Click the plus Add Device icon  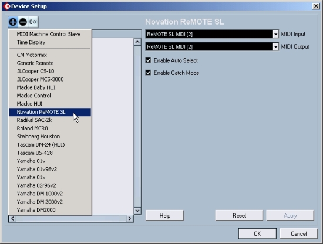[x=13, y=22]
